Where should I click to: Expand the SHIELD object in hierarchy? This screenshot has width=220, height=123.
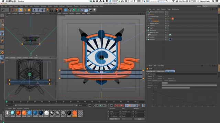coord(147,37)
